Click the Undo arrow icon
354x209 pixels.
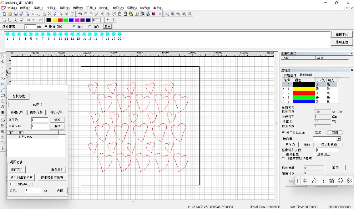click(x=55, y=14)
